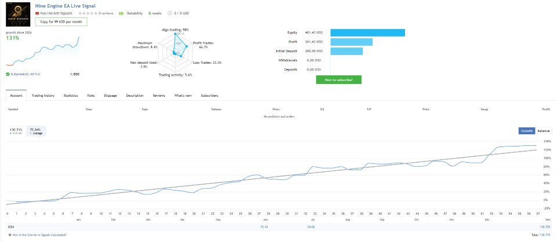Click the Equity bar in the funds chart
This screenshot has width=557, height=242.
coord(368,32)
